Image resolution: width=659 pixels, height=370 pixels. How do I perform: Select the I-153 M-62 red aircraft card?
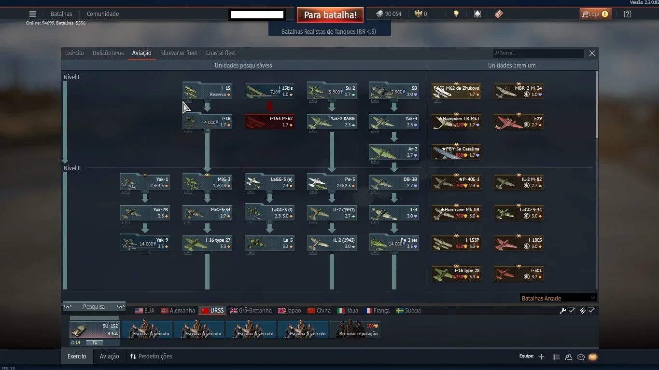tap(269, 122)
